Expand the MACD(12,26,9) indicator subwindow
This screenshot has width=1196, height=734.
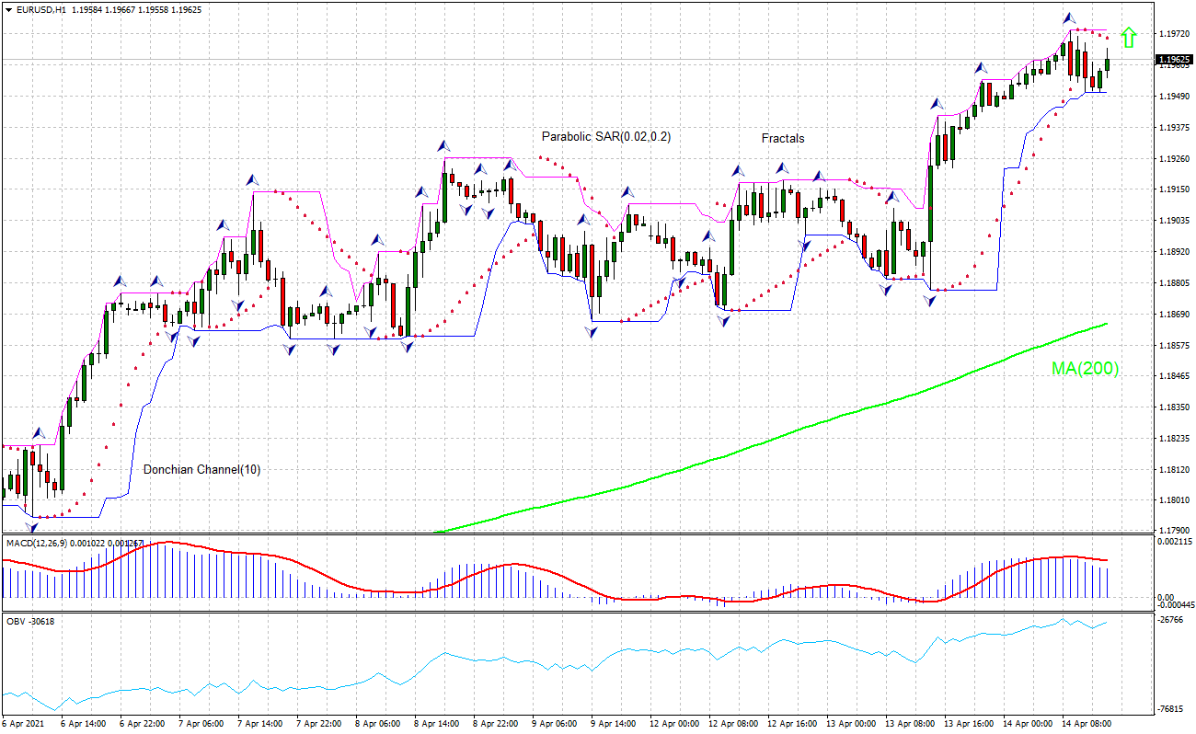click(x=37, y=545)
